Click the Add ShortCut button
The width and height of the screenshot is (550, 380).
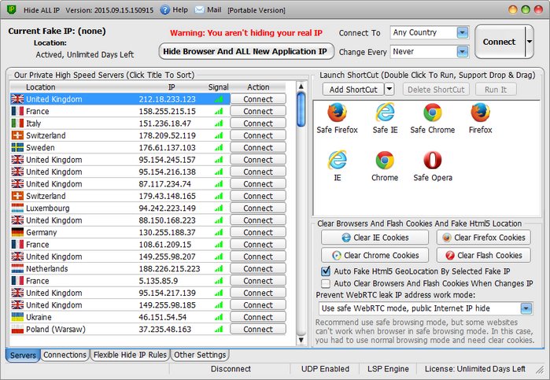pyautogui.click(x=353, y=90)
